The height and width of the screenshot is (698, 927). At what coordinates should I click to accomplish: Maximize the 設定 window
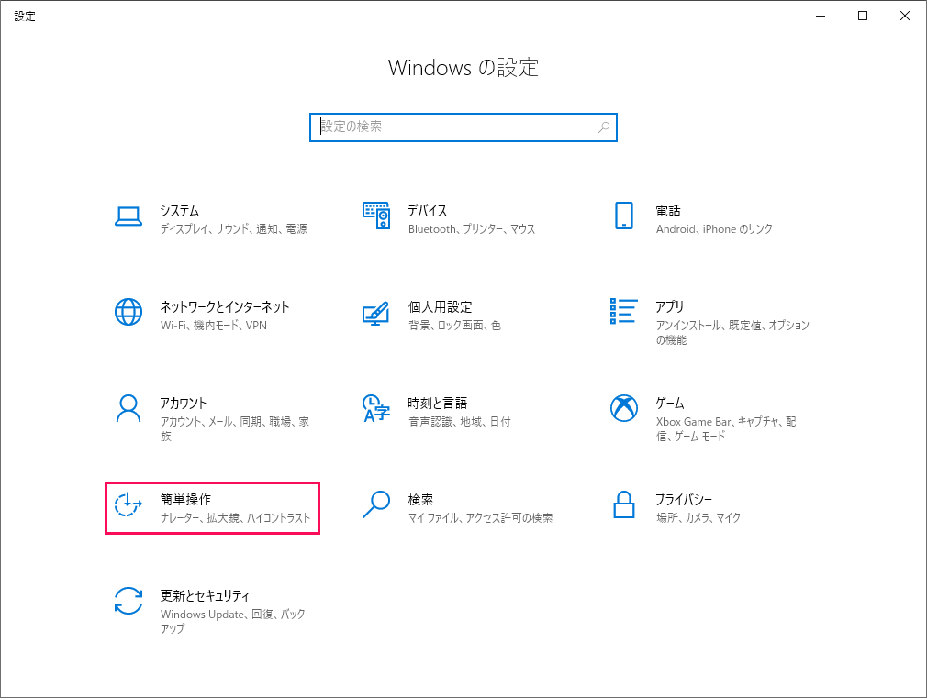[863, 16]
